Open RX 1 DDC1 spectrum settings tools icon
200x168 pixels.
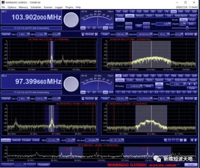pyautogui.click(x=96, y=34)
